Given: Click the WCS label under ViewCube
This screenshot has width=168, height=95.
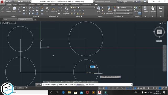Looking at the screenshot, I should coord(159,41).
